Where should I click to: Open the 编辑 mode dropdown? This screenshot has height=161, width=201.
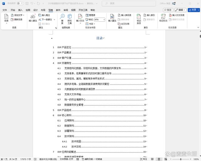[x=180, y=10]
